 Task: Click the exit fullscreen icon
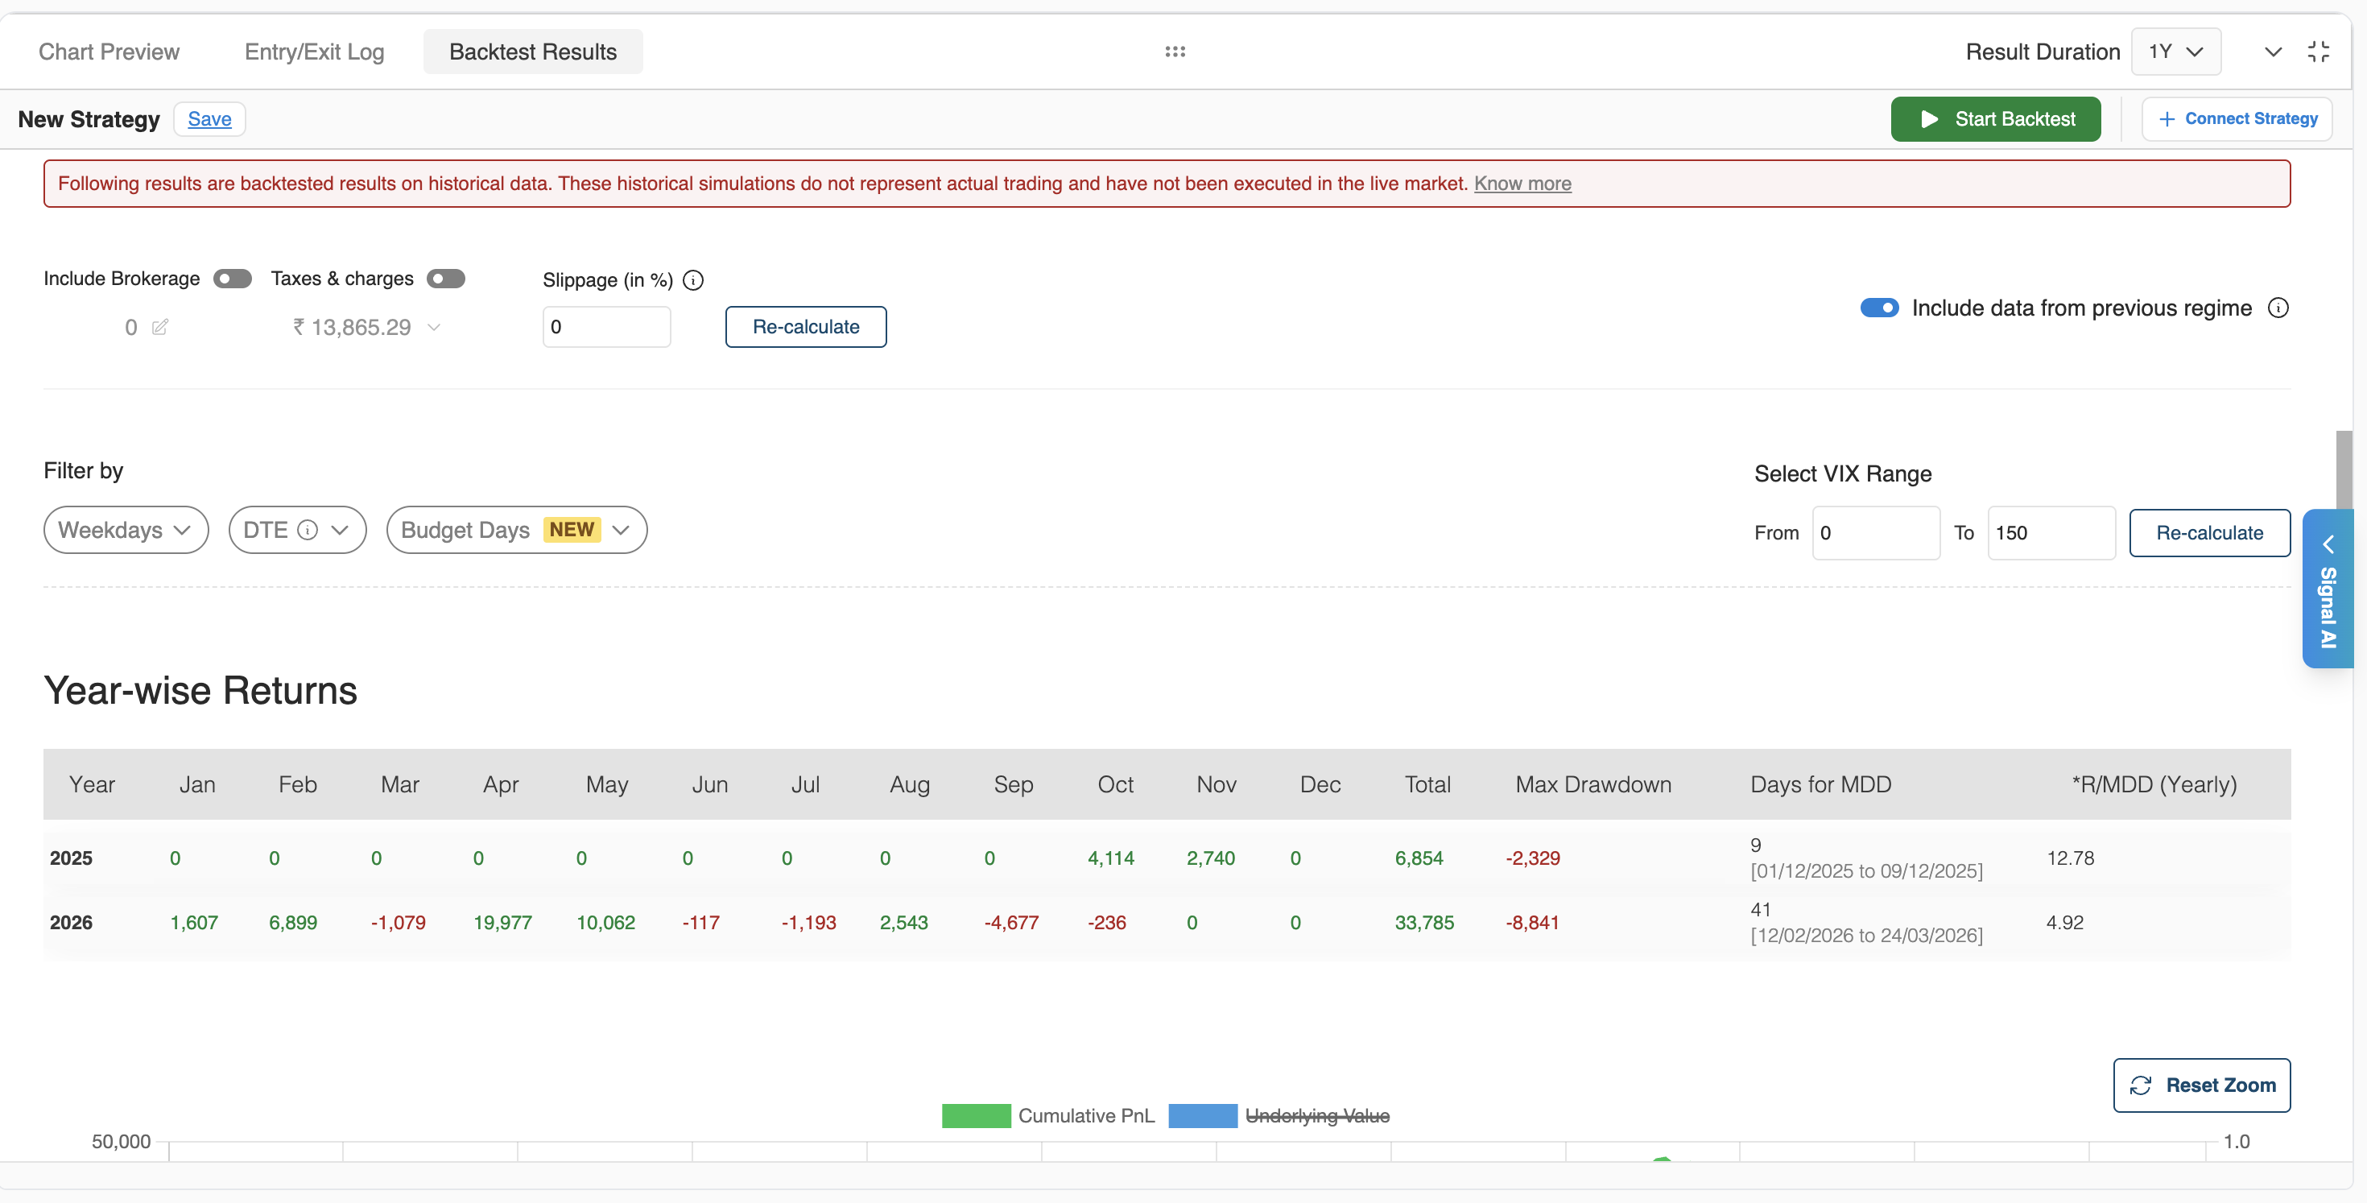point(2317,52)
